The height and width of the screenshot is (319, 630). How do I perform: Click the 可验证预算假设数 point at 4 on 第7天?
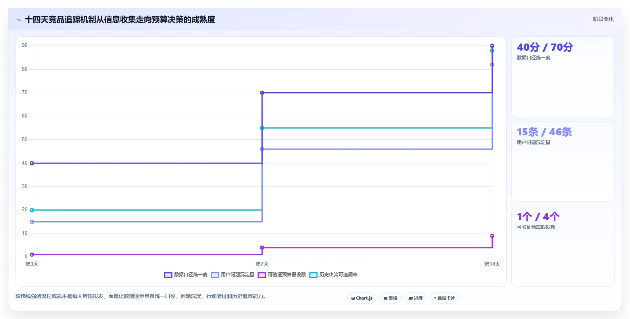click(x=262, y=248)
